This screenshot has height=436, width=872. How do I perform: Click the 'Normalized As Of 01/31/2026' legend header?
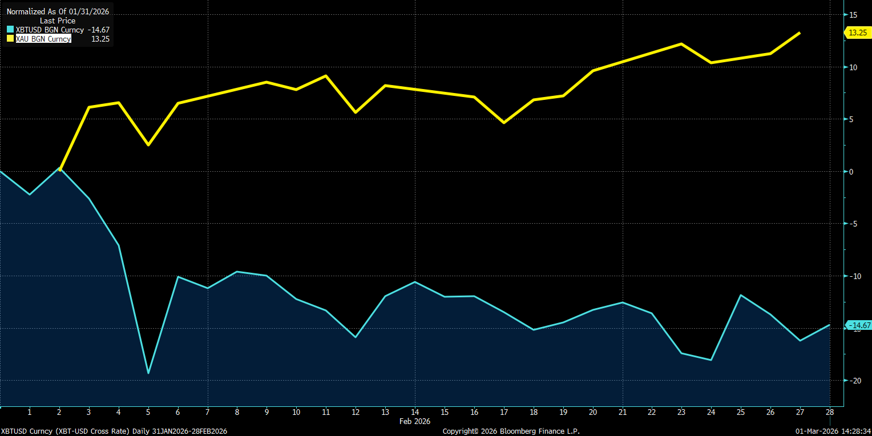tap(58, 11)
